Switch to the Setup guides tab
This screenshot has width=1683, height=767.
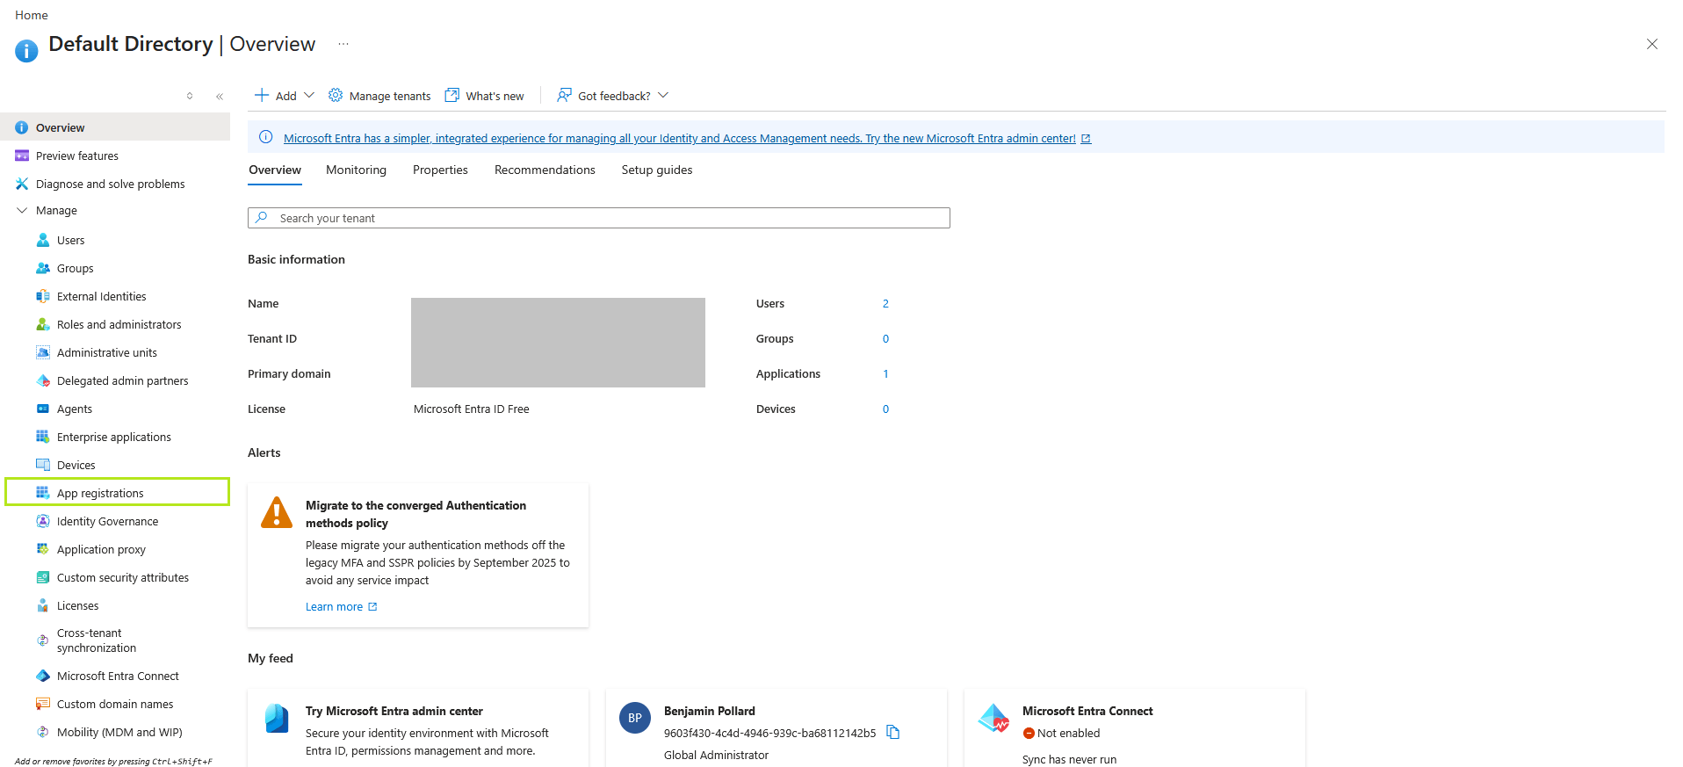657,170
